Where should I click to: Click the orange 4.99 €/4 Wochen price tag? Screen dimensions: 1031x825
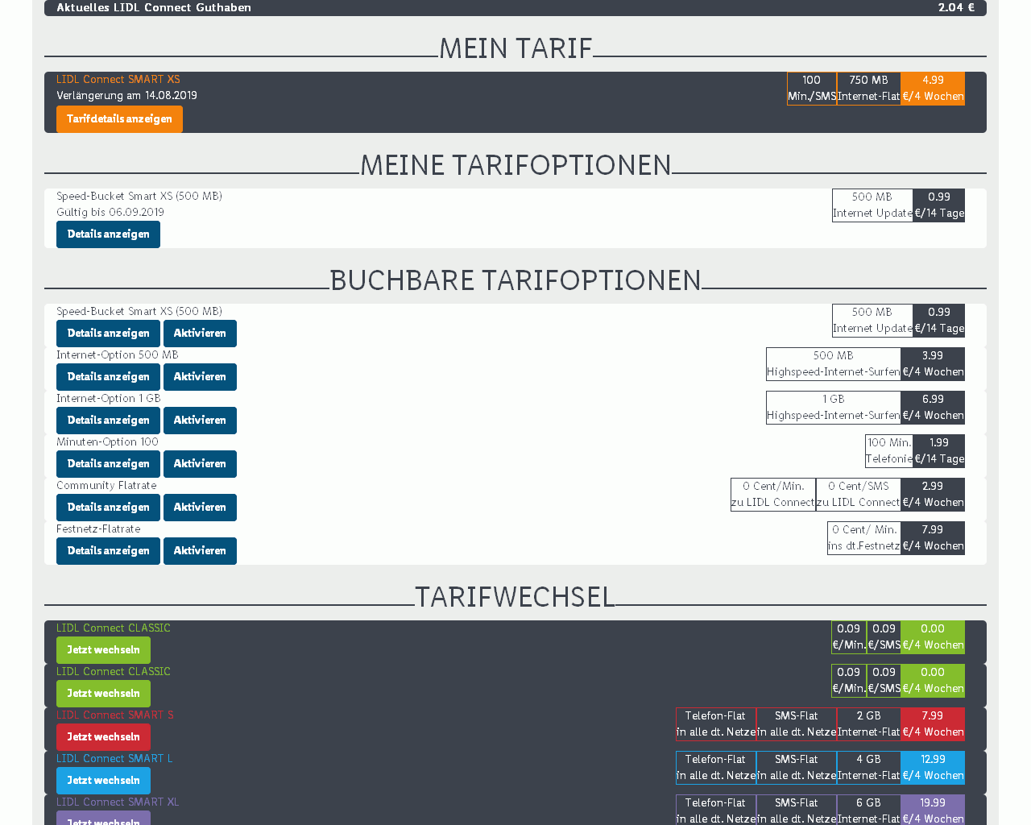coord(933,89)
